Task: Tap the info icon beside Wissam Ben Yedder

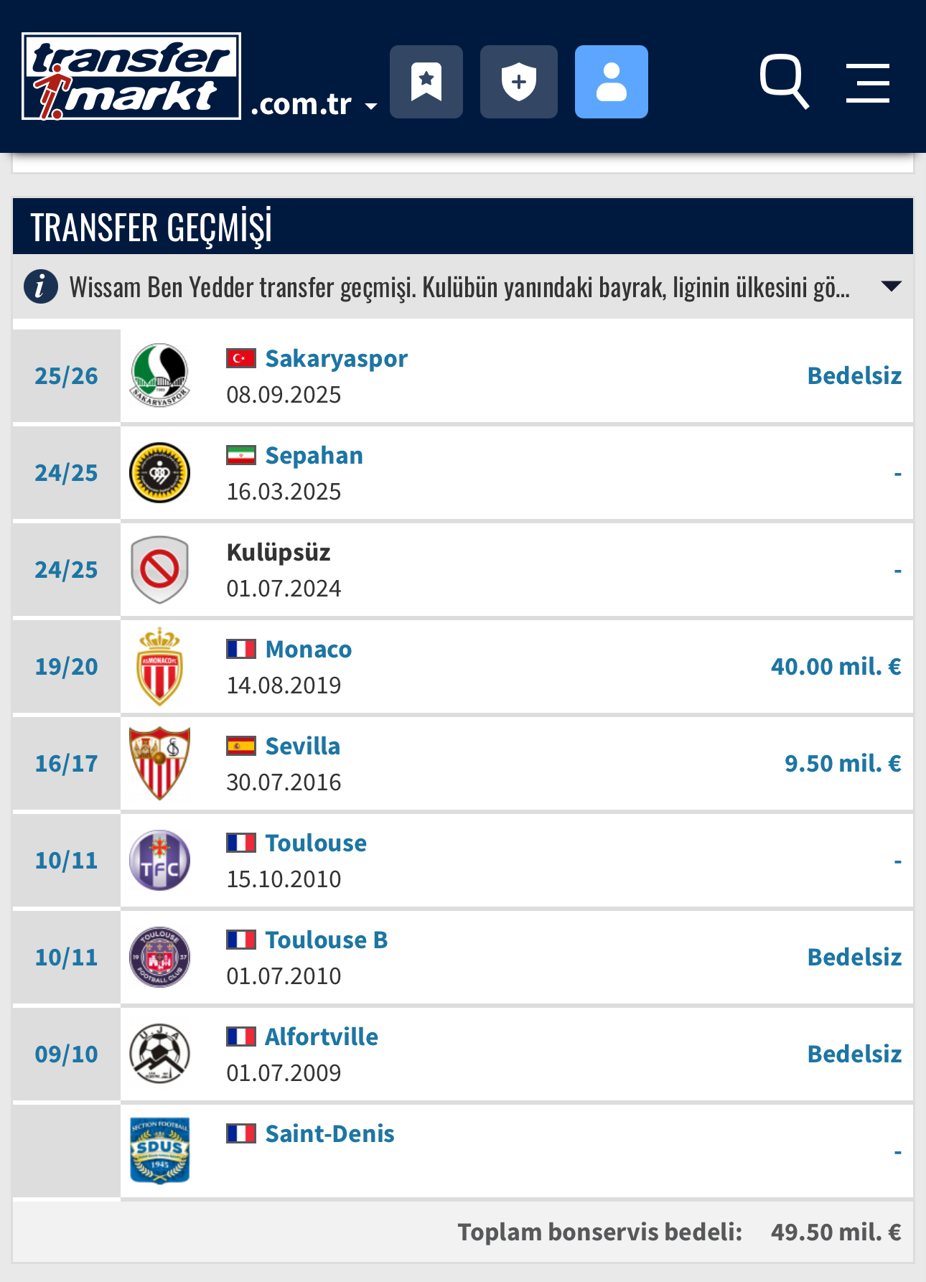Action: pyautogui.click(x=41, y=286)
